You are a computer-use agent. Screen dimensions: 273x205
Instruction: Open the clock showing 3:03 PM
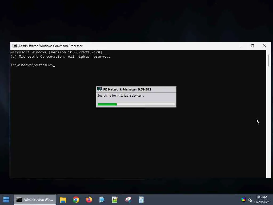pyautogui.click(x=262, y=200)
